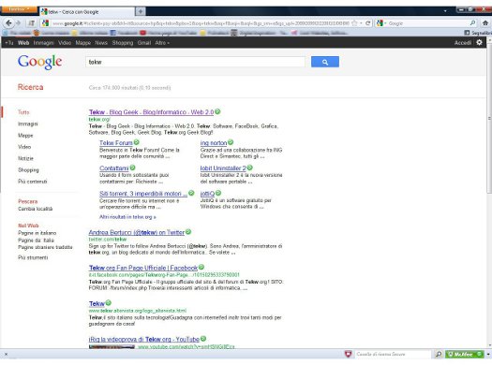Click the blue Google search magnifier button
492x365 pixels.
[325, 62]
